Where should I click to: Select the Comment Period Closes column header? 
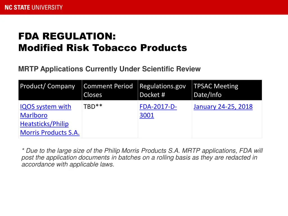(x=108, y=90)
